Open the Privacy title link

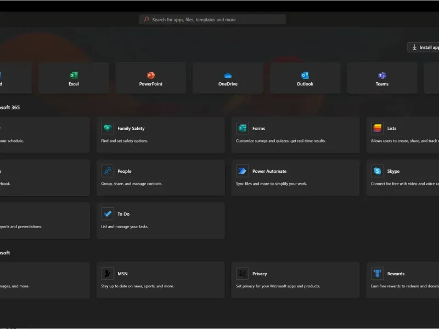(x=260, y=274)
